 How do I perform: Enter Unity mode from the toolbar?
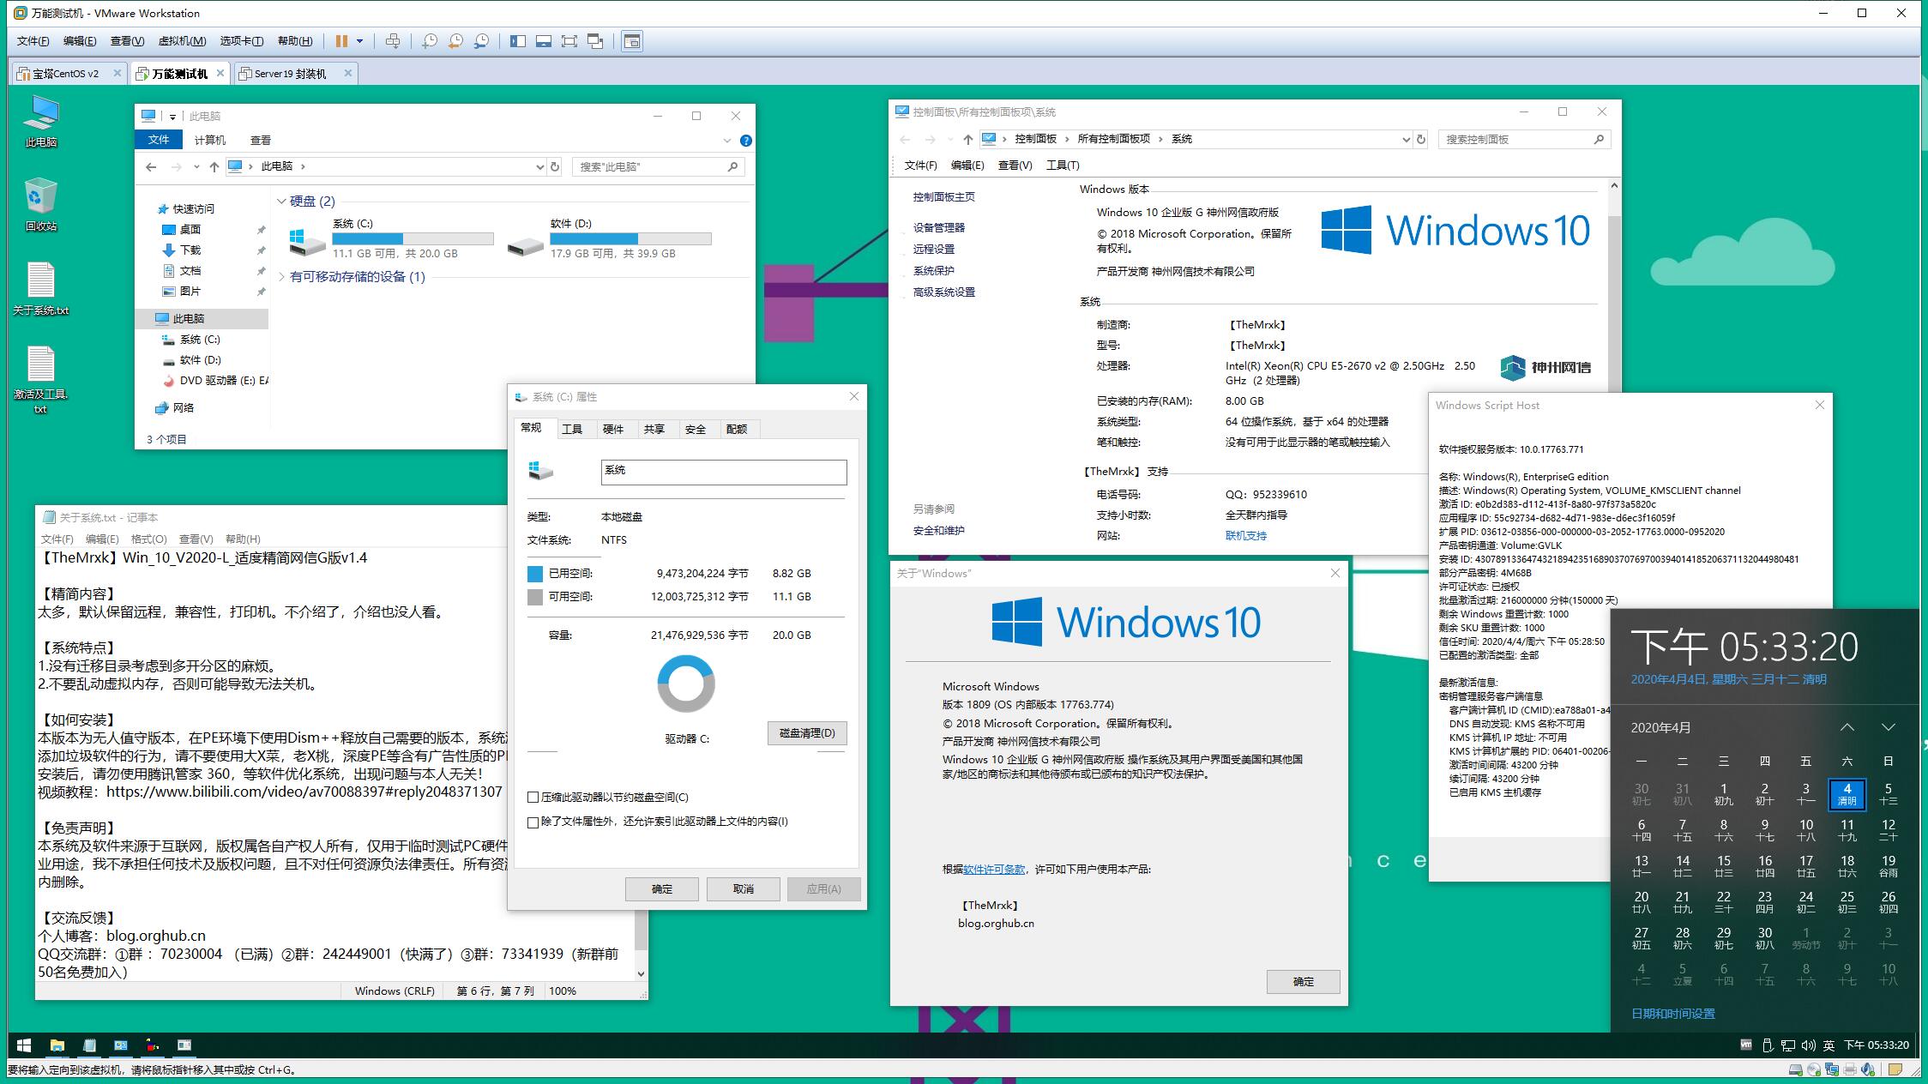pos(594,40)
